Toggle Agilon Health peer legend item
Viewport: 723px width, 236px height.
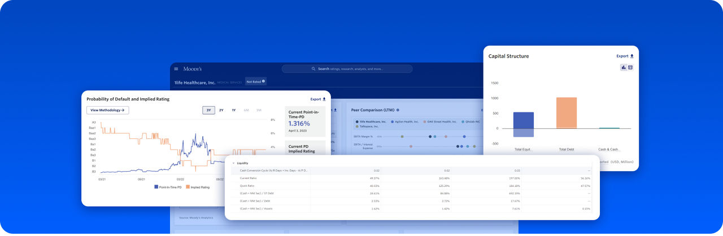point(404,121)
